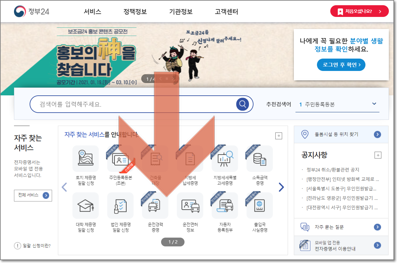Open the 지방세세목별 과세증명 icon

[x=225, y=159]
